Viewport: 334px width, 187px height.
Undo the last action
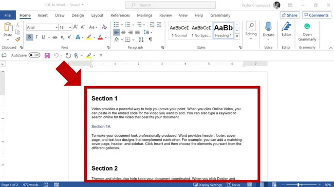pyautogui.click(x=56, y=55)
